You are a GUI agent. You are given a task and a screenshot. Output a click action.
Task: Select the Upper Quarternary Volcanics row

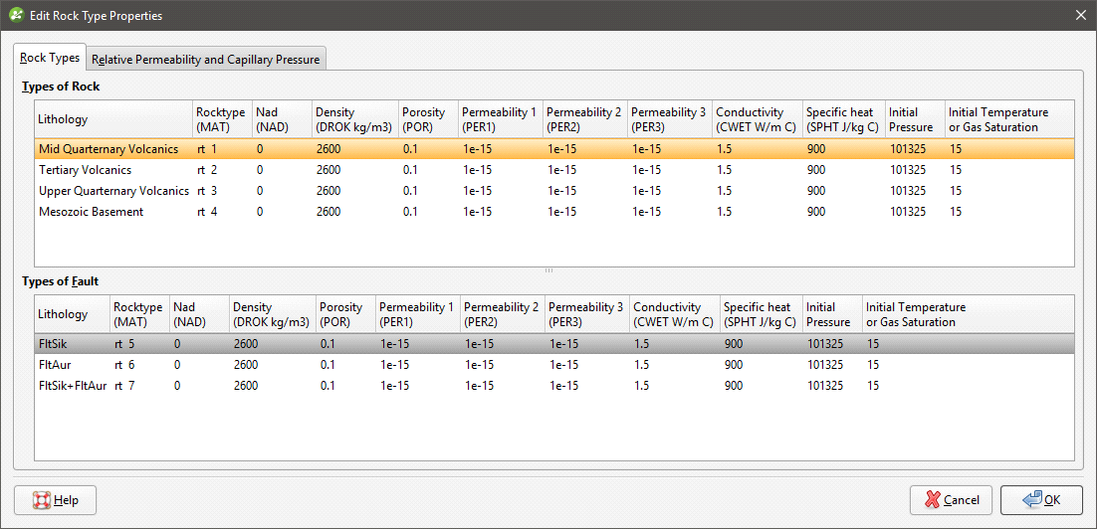(113, 191)
